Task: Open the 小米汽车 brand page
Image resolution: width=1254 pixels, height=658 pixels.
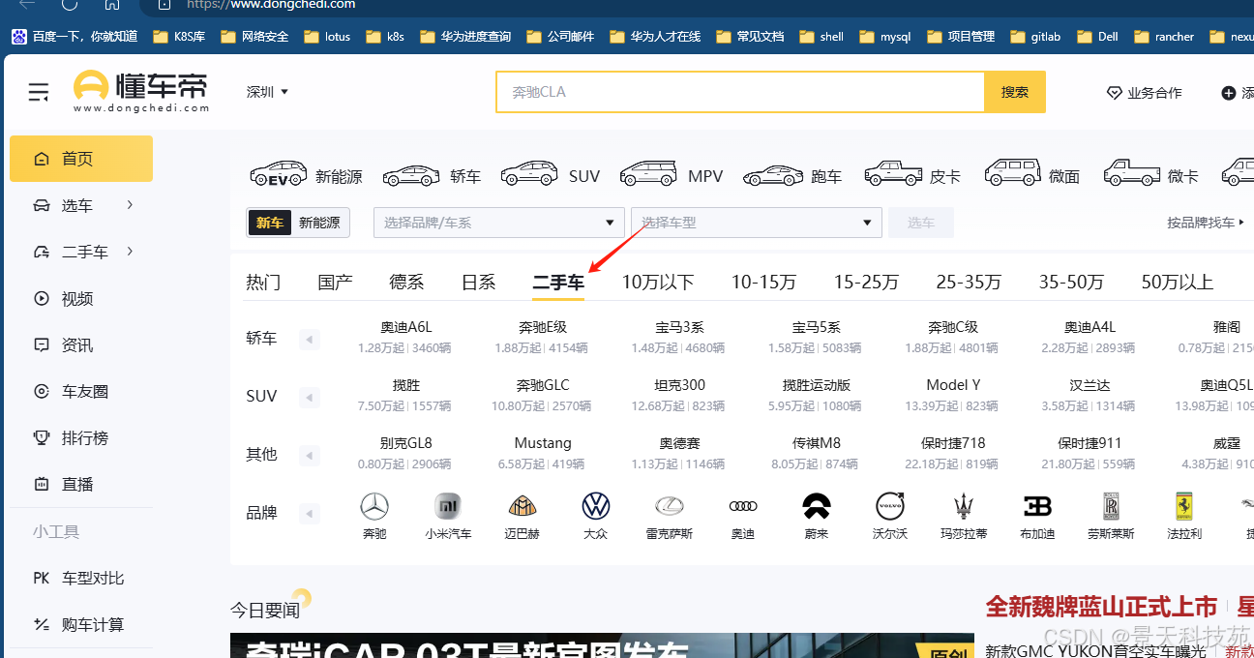Action: click(448, 506)
